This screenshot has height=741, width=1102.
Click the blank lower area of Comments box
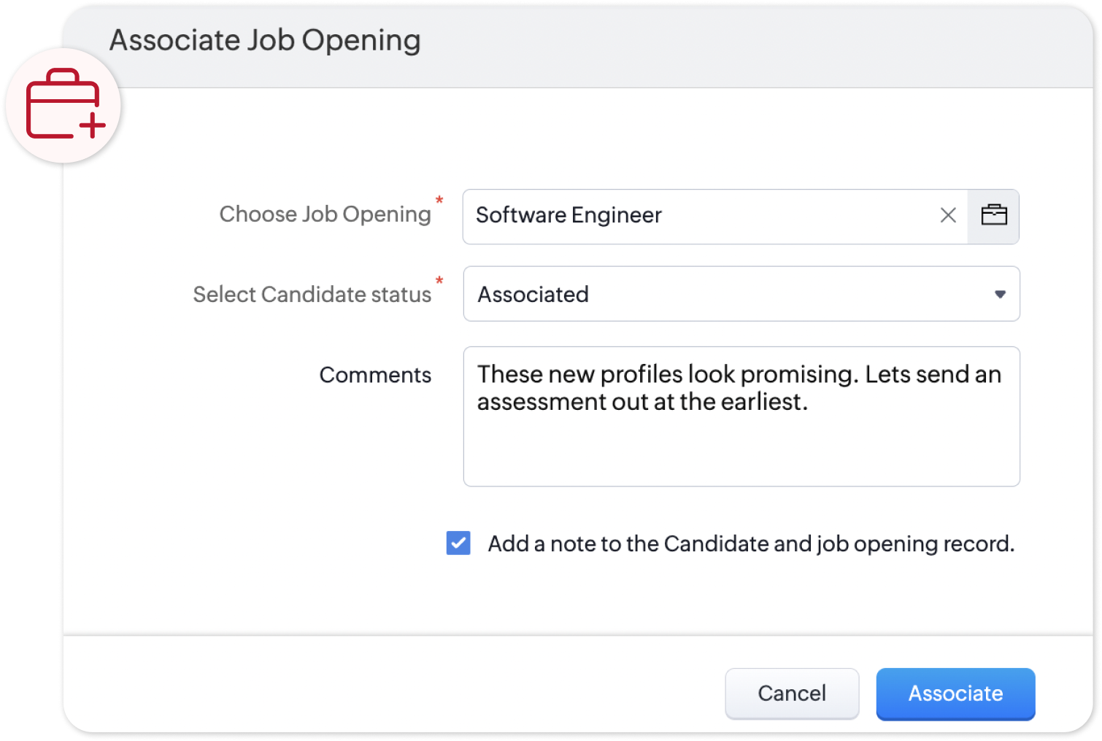(x=741, y=452)
